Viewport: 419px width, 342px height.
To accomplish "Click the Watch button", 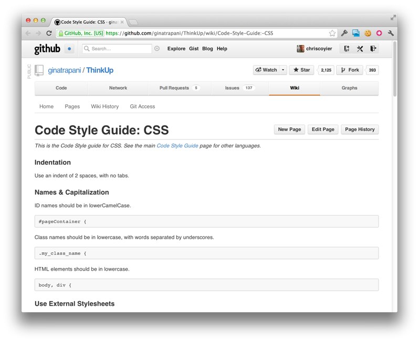I will pos(266,70).
